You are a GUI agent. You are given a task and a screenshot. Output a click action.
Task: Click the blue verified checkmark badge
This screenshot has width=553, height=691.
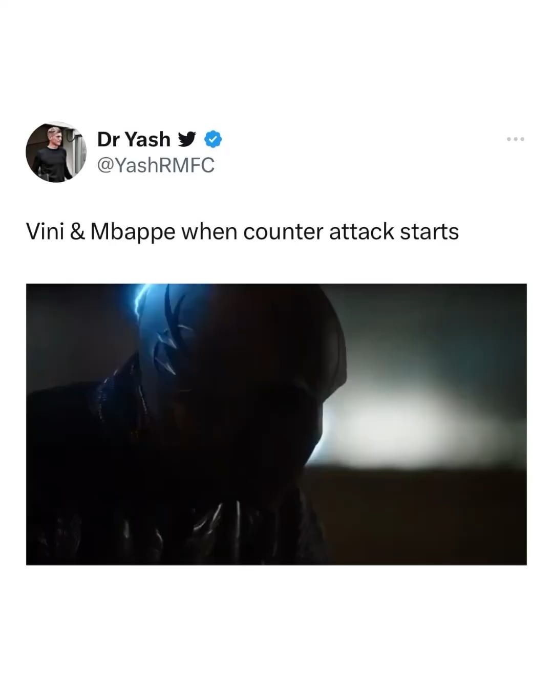coord(213,139)
